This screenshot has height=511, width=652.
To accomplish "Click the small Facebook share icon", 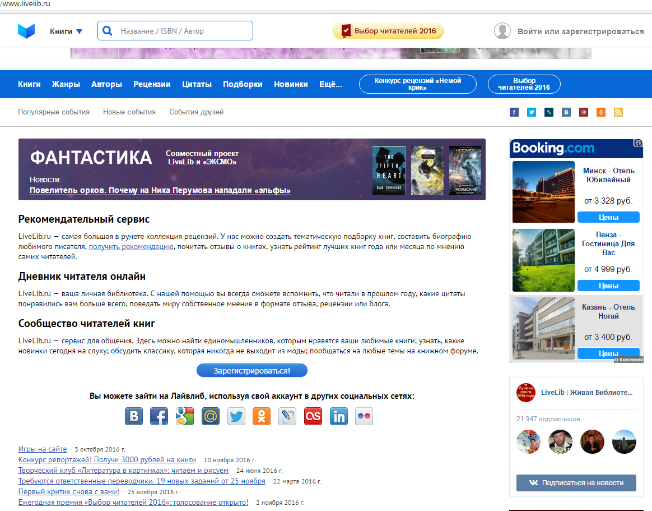I will click(x=514, y=112).
